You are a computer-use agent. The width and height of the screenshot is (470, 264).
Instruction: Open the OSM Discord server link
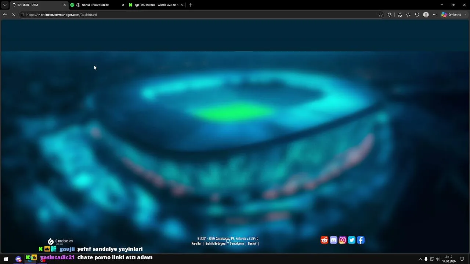[x=333, y=240]
